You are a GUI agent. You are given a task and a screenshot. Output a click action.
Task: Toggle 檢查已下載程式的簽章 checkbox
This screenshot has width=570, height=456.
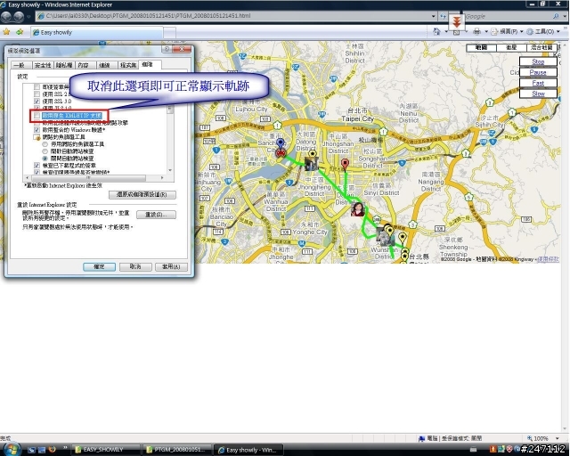pyautogui.click(x=37, y=166)
